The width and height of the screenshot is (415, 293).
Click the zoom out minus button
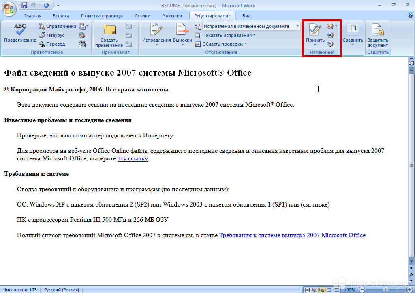362,290
